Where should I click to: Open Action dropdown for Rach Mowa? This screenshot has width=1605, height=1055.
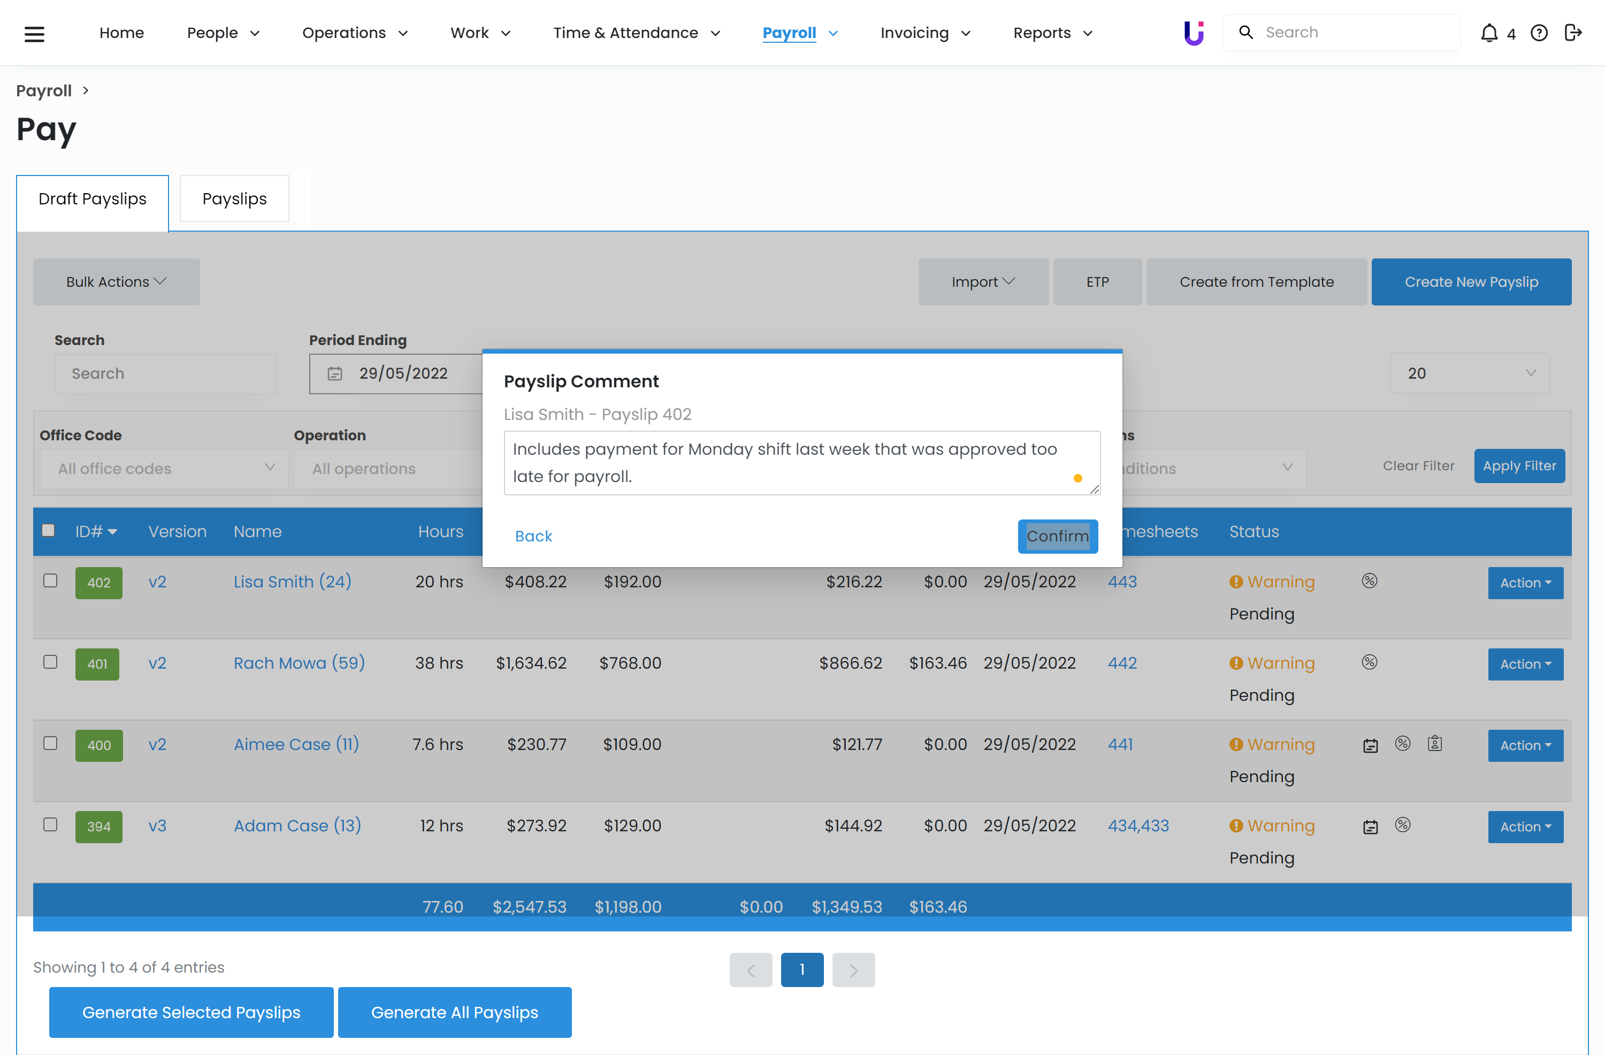1525,664
